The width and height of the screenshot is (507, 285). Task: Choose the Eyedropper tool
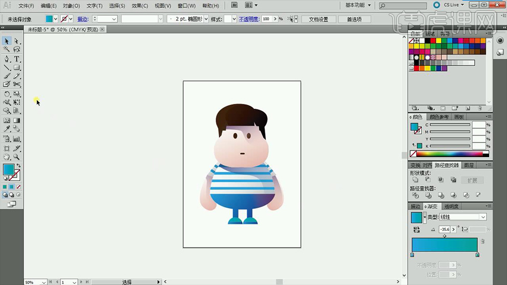(7, 129)
